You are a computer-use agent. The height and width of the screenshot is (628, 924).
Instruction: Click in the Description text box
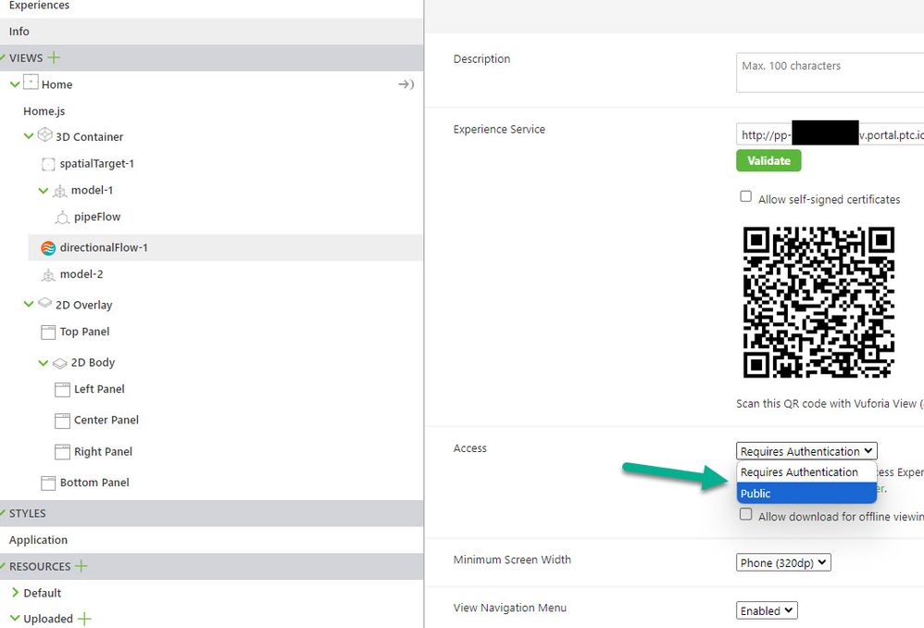pos(830,72)
